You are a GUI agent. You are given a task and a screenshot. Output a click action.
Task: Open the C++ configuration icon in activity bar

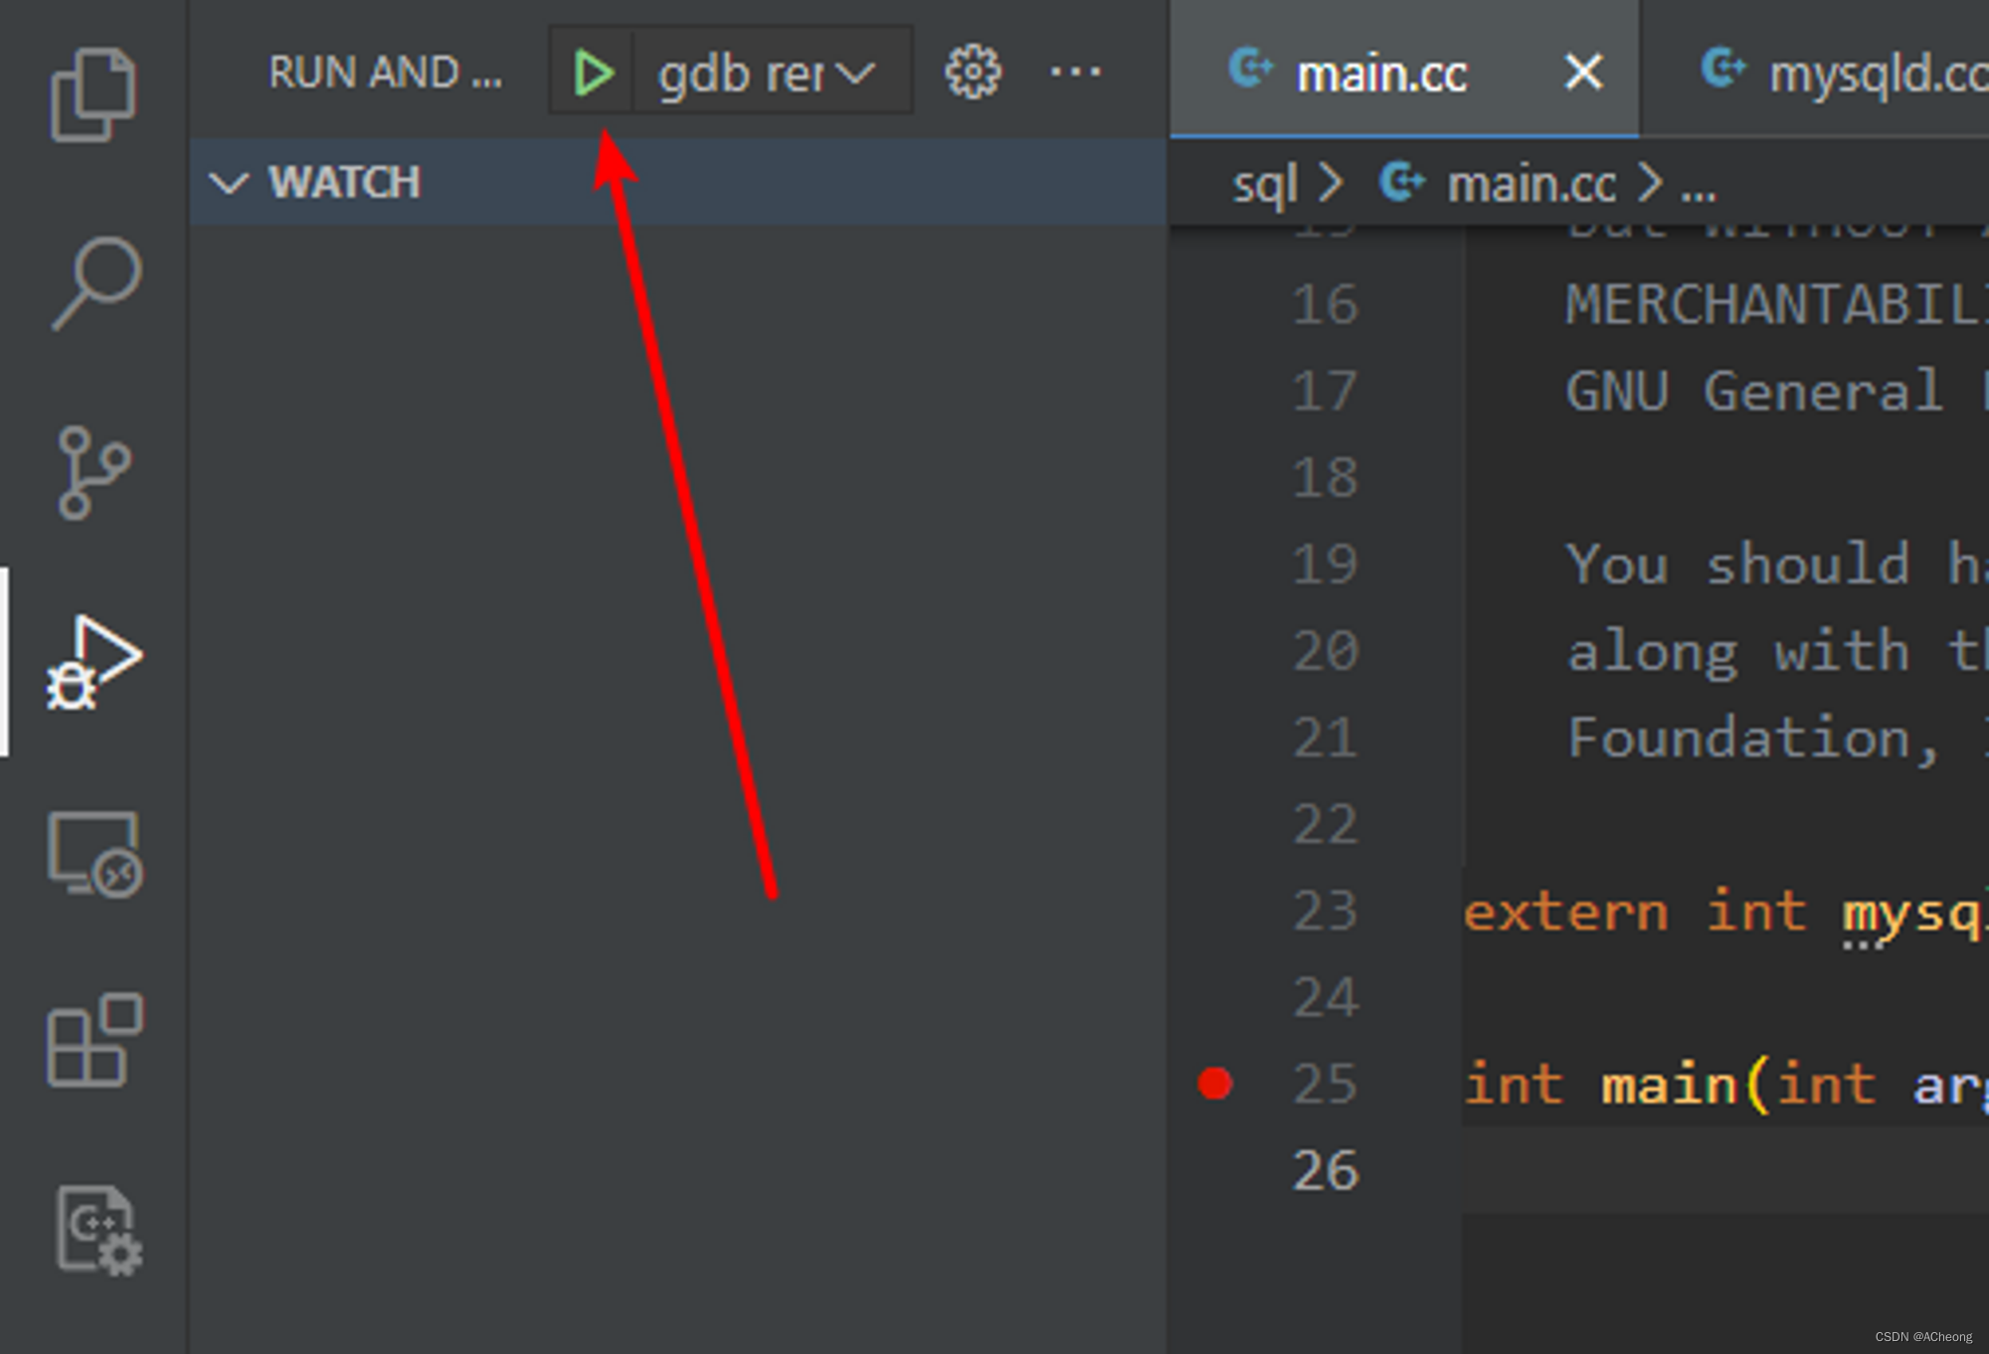pos(97,1230)
